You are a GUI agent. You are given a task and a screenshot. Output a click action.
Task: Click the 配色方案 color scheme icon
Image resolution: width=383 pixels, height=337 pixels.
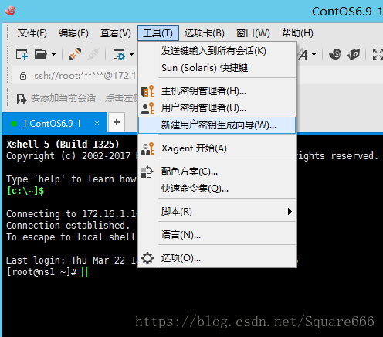pos(147,172)
